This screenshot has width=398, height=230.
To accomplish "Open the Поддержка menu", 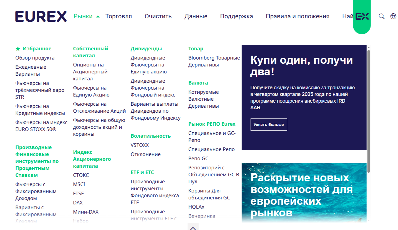I will (236, 16).
